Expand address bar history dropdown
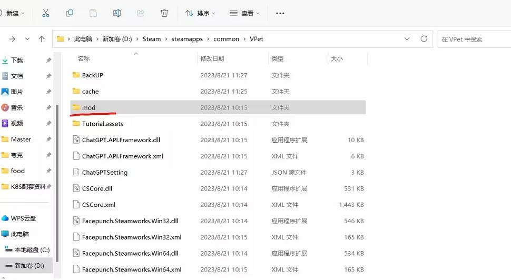This screenshot has height=280, width=511. pos(407,39)
